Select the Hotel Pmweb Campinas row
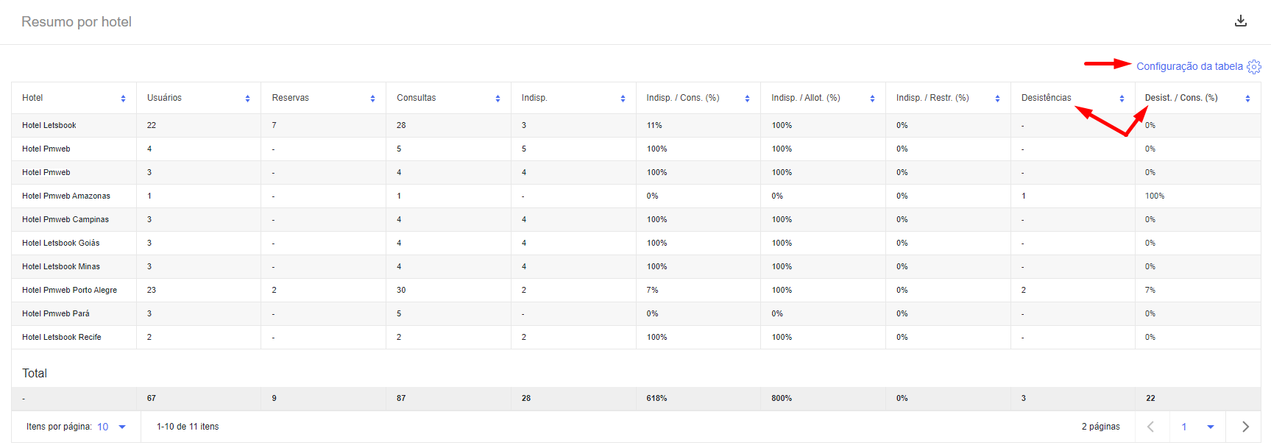Screen dimensions: 1271x448 point(636,219)
